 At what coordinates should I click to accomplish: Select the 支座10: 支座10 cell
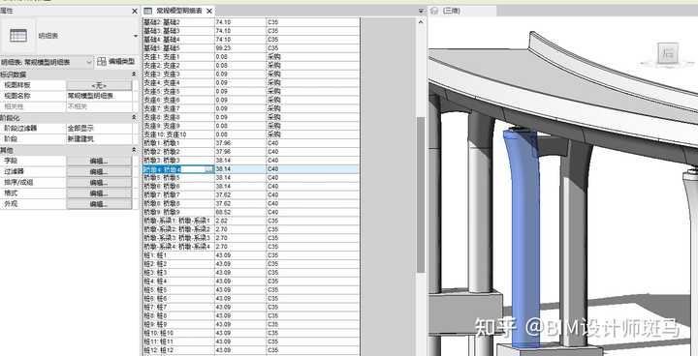(179, 134)
